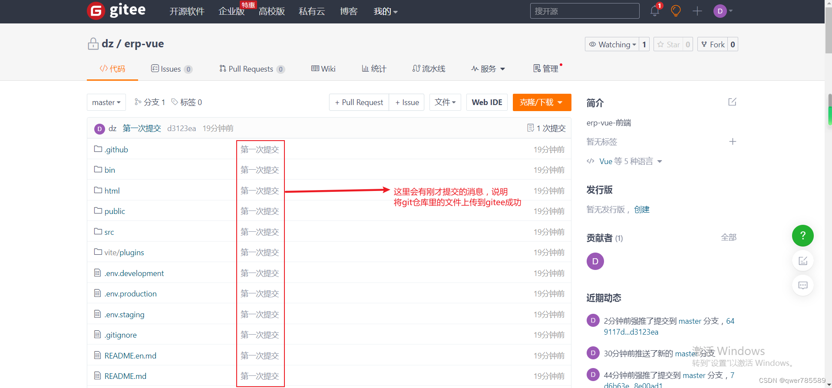The height and width of the screenshot is (388, 832).
Task: Click the 创建 release link
Action: tap(642, 210)
